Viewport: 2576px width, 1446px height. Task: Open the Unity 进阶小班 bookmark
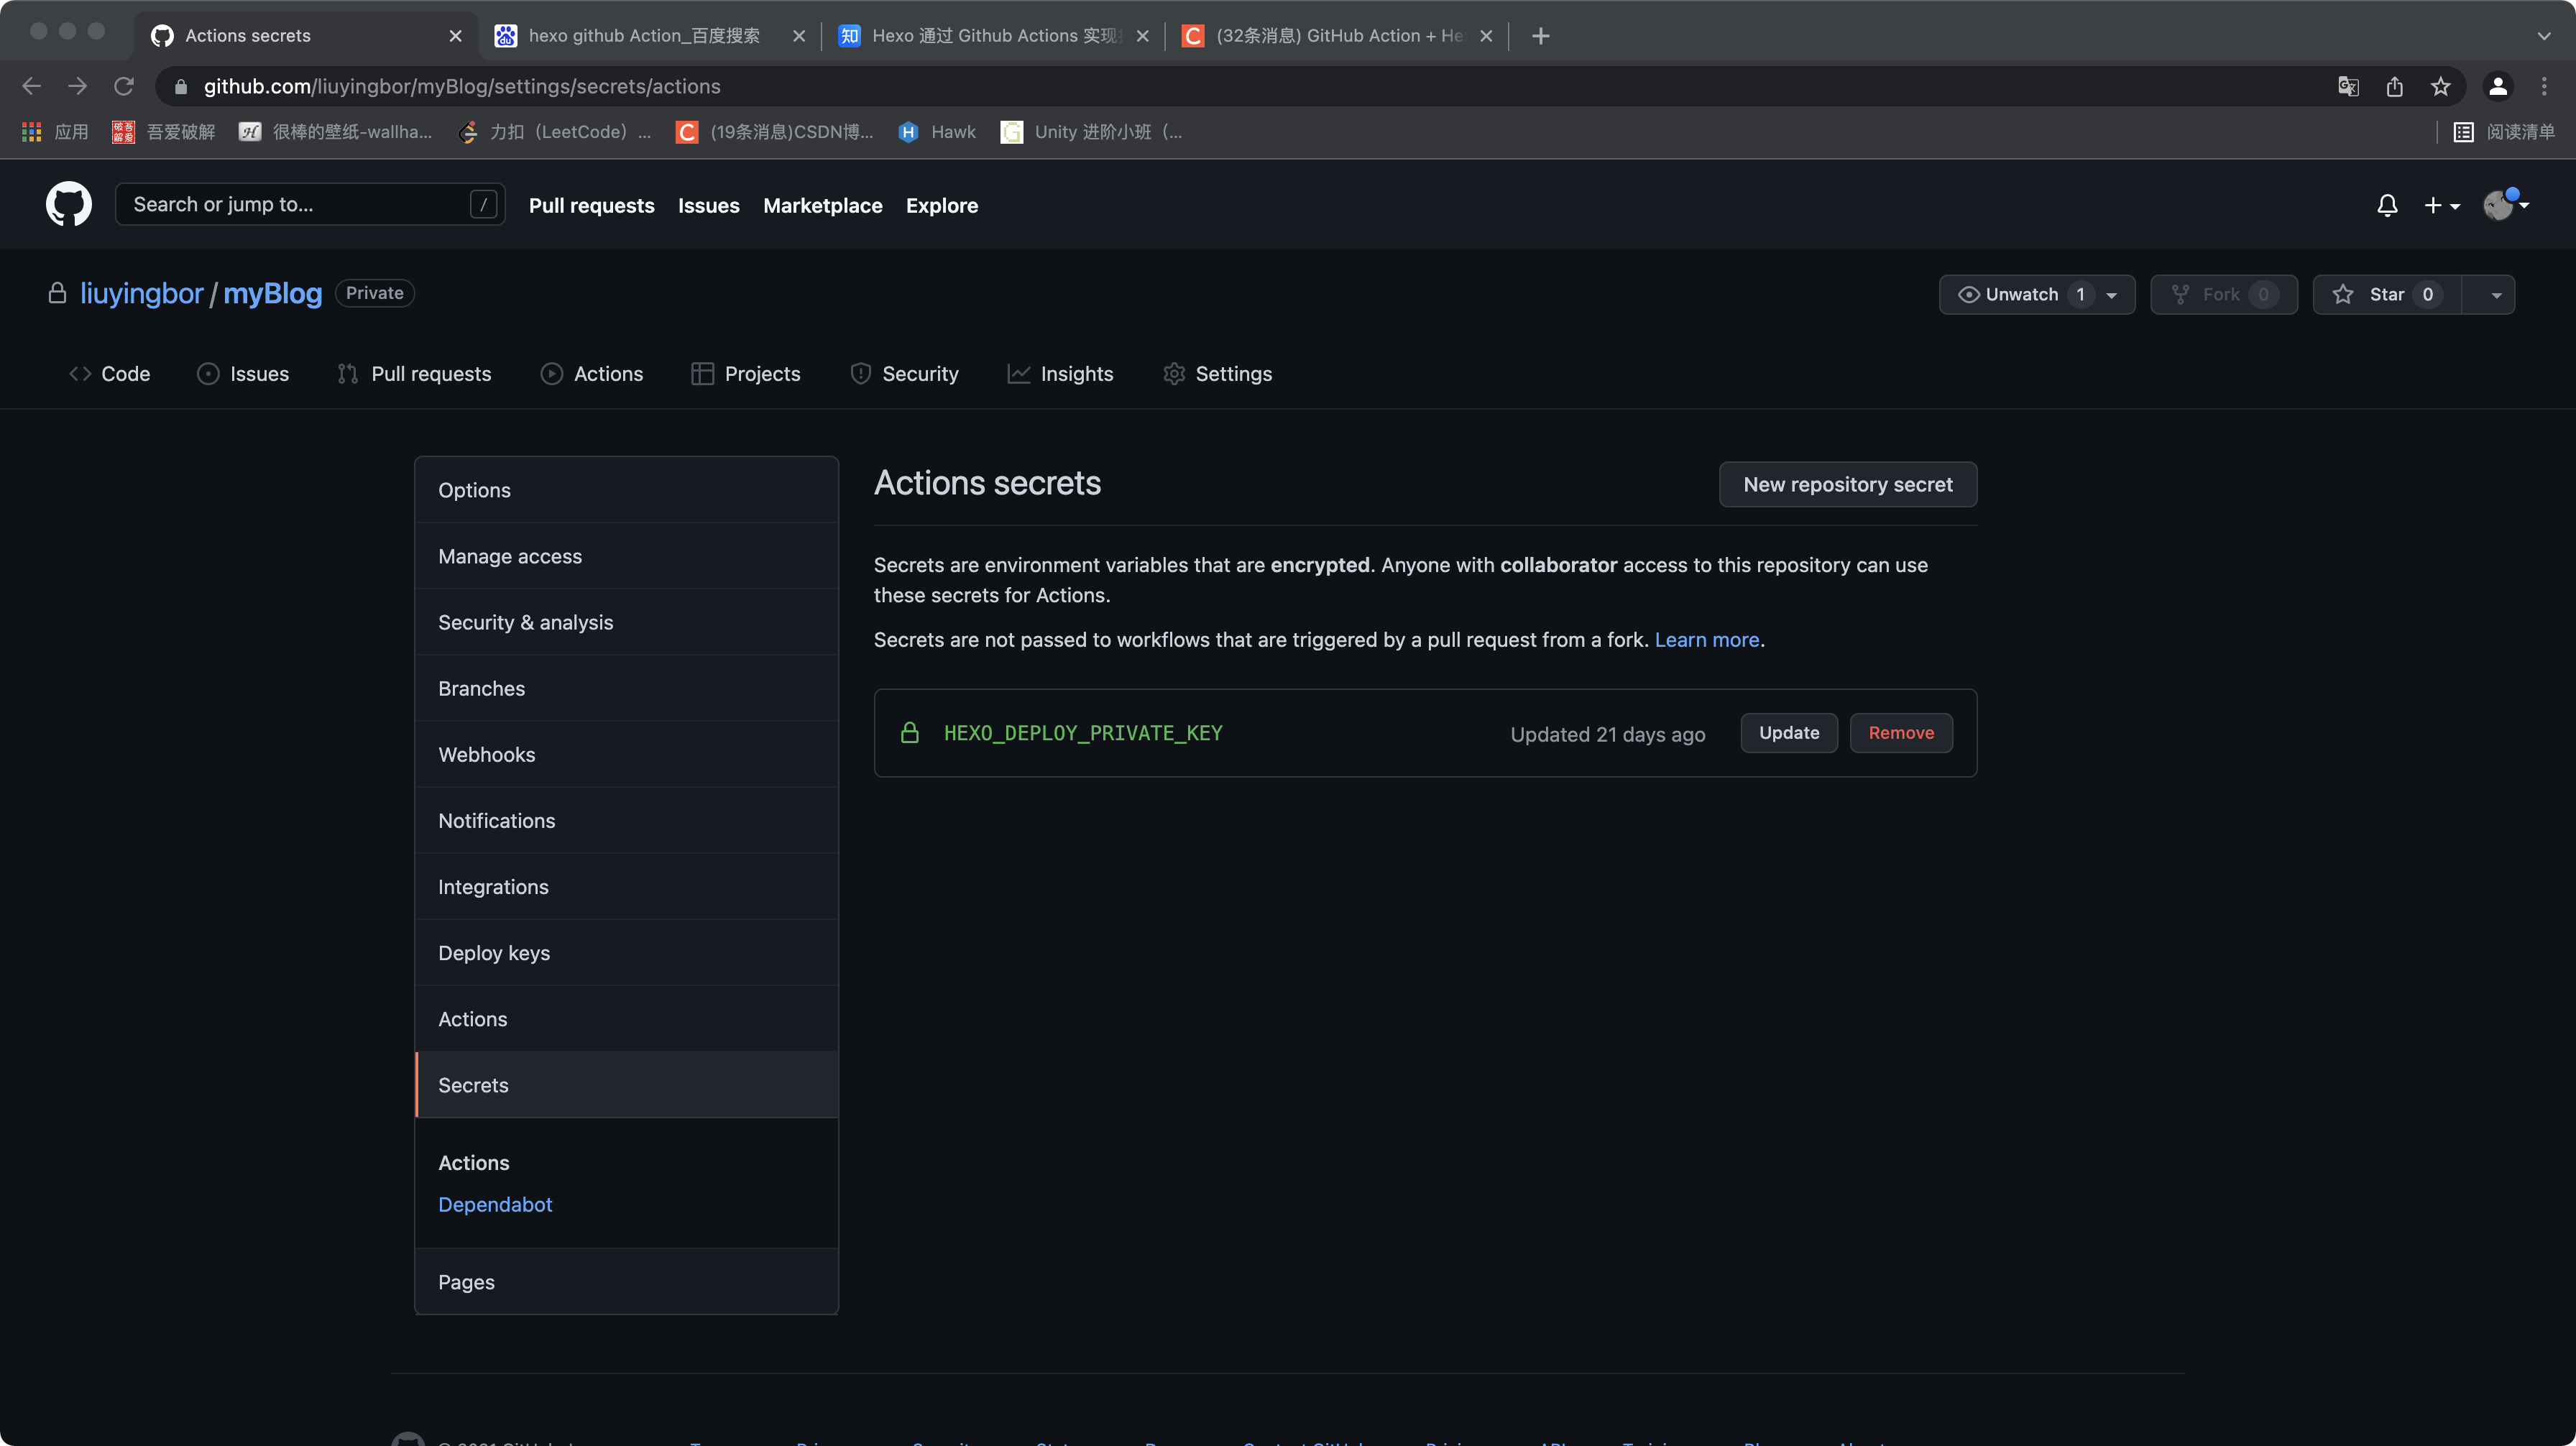[1092, 132]
